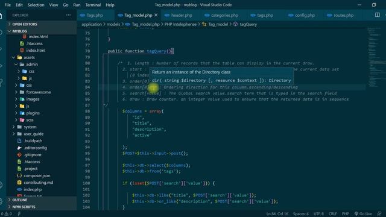
Task: Change indentation via Spaces: 4
Action: tap(300, 214)
